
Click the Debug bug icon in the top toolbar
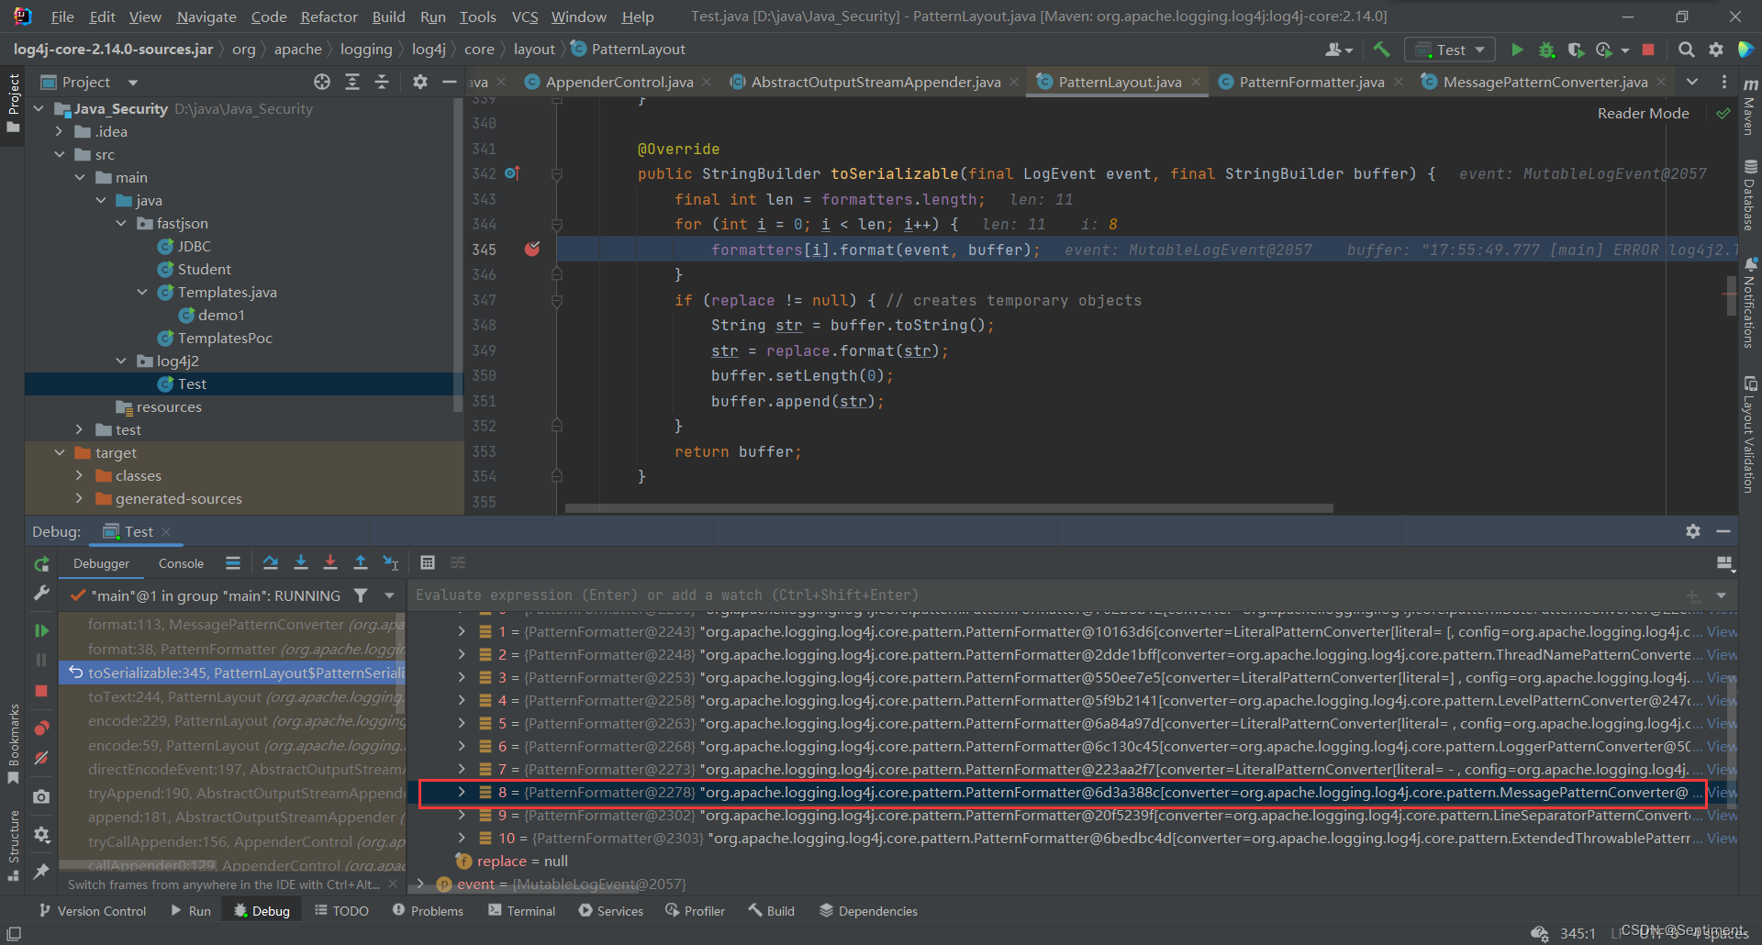tap(1546, 50)
